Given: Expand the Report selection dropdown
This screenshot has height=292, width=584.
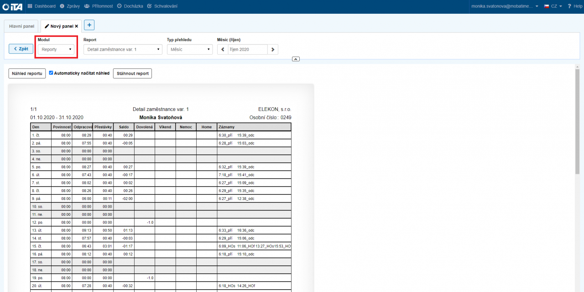Looking at the screenshot, I should (123, 49).
